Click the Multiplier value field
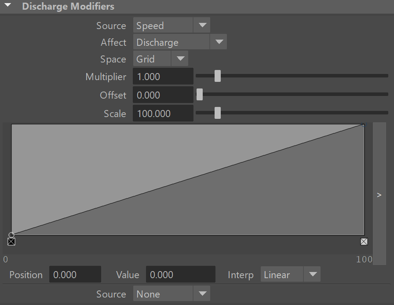 [x=163, y=76]
